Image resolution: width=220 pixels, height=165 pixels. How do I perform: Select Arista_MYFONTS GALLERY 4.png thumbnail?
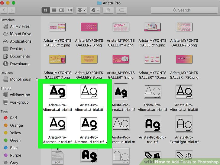point(121,27)
